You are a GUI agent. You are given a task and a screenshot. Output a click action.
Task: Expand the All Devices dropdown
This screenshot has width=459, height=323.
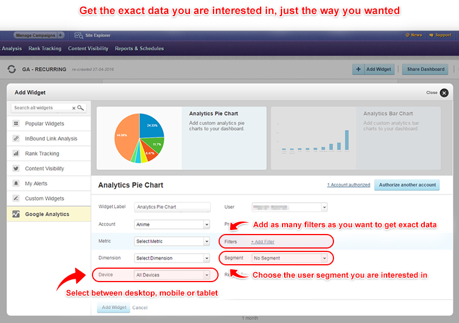pyautogui.click(x=172, y=275)
